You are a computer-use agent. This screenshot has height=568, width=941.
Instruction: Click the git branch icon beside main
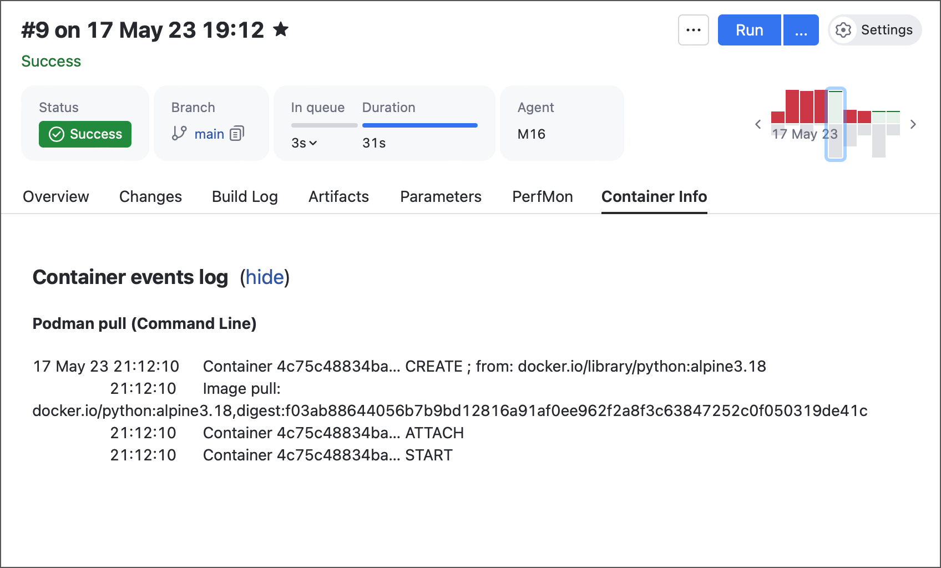pyautogui.click(x=178, y=134)
